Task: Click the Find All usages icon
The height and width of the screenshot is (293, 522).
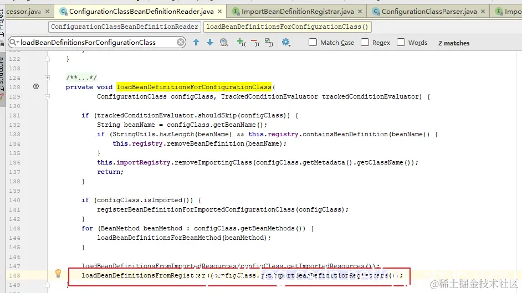Action: [224, 43]
